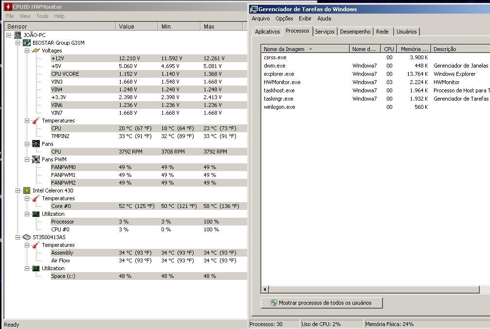The width and height of the screenshot is (490, 329).
Task: Click the BIOSTAR Group G31M motherboard icon
Action: pos(27,43)
